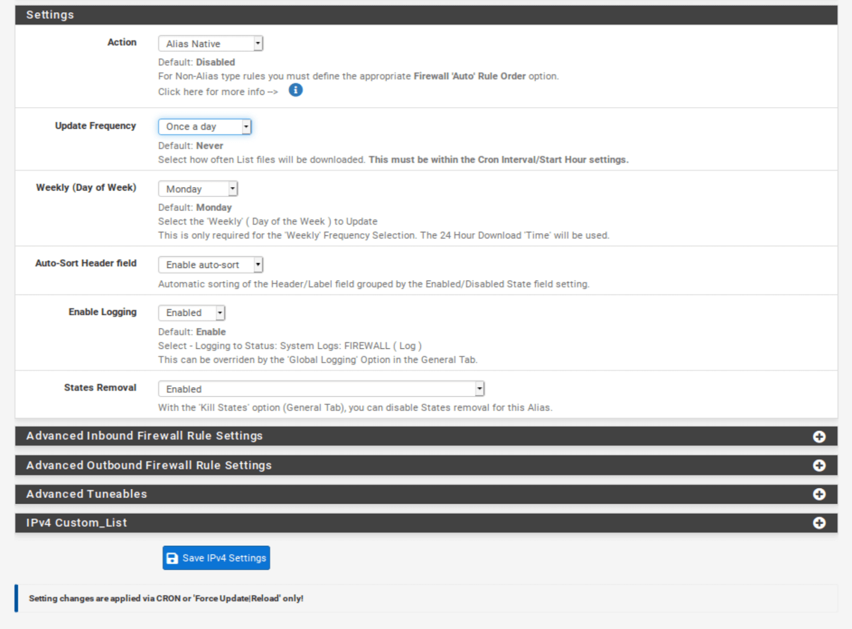Click the 'Logging to Status: System Logs' text
Viewport: 852px width, 629px height.
click(290, 346)
